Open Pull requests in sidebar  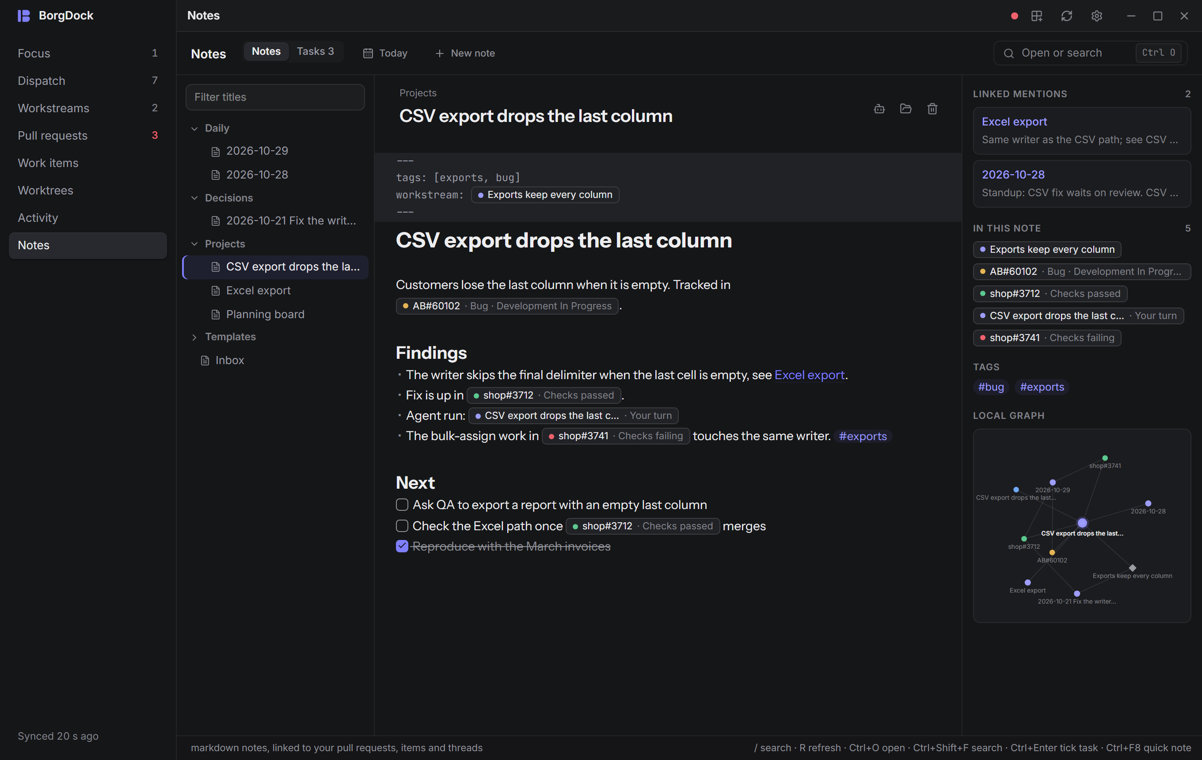click(x=88, y=136)
